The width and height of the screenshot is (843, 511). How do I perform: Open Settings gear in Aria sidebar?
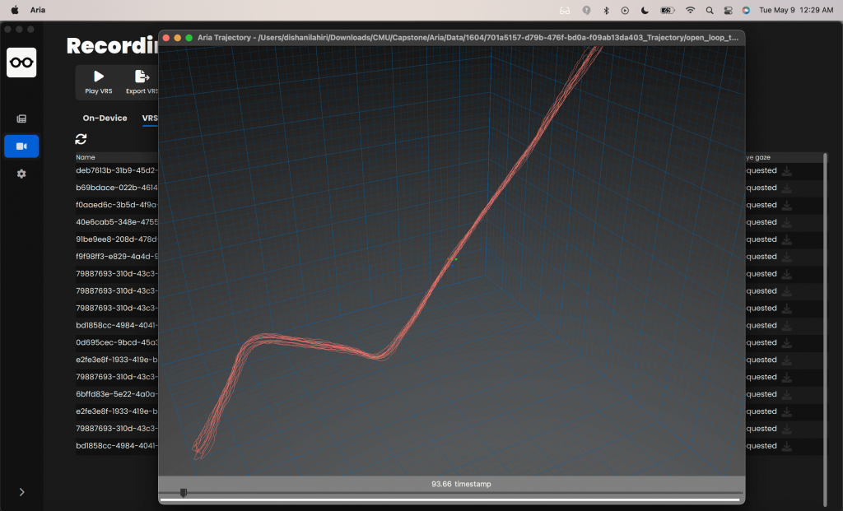(21, 174)
